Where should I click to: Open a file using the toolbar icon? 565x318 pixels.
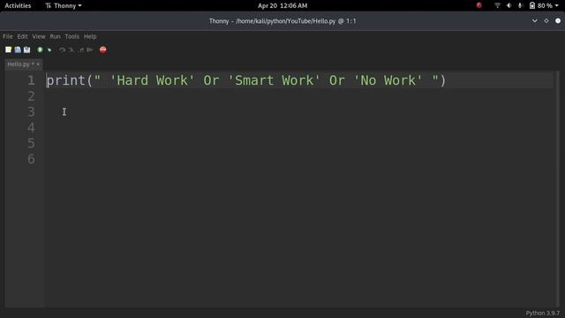point(18,49)
